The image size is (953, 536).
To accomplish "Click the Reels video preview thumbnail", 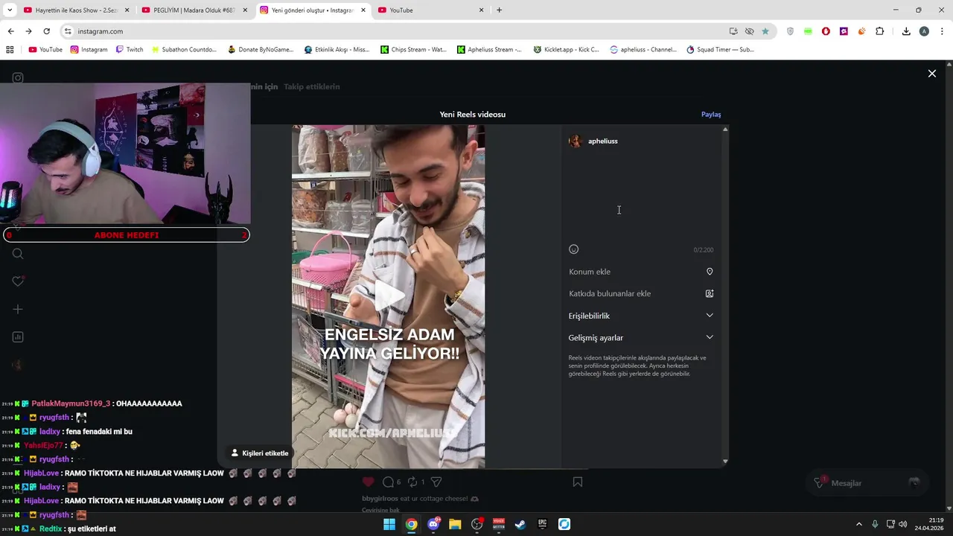I will [388, 296].
